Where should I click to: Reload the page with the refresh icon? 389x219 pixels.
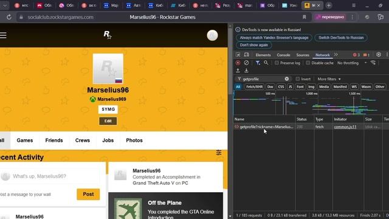tap(9, 17)
